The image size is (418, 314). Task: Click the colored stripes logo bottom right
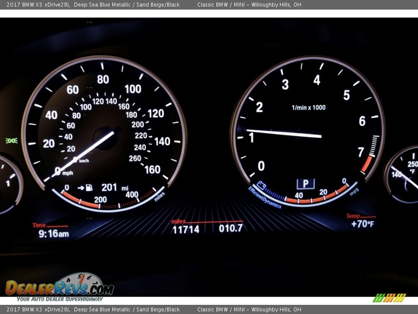[389, 298]
